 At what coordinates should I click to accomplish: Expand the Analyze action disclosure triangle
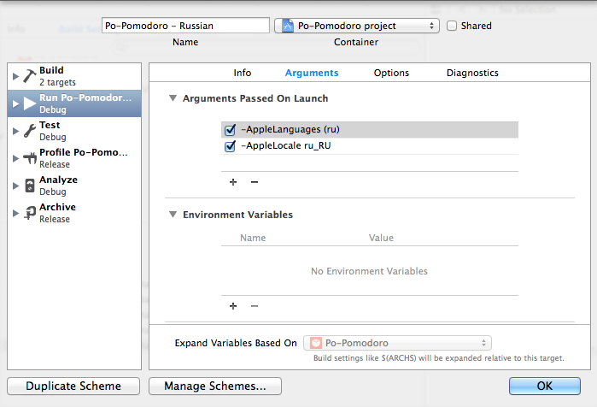click(x=15, y=186)
